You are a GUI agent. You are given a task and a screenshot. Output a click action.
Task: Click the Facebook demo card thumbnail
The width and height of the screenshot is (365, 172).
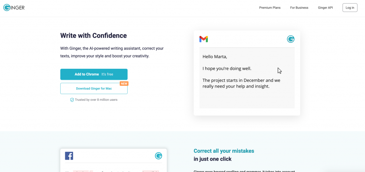pyautogui.click(x=114, y=160)
